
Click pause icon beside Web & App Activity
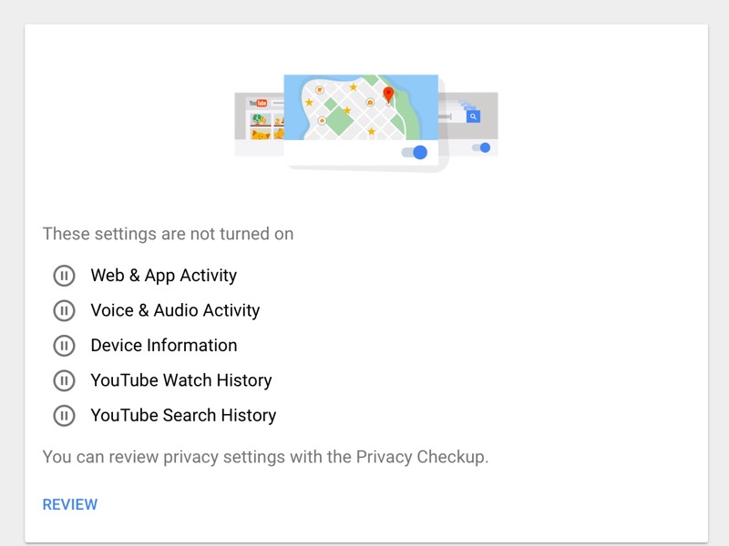[x=64, y=276]
